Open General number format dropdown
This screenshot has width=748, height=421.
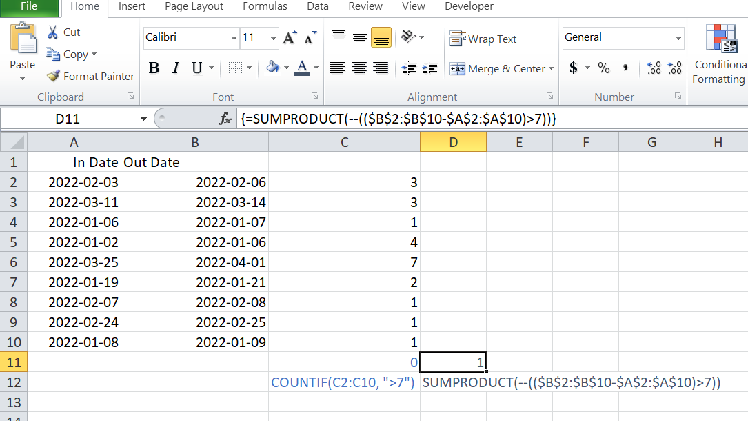678,38
